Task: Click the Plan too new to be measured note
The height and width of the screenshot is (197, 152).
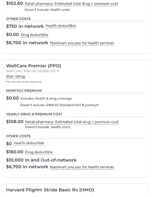Action: [x=23, y=82]
